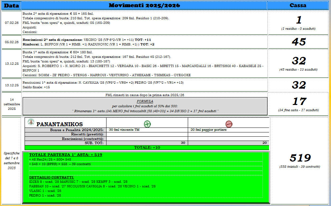Click the 07.02.26 date cell

(x=11, y=23)
